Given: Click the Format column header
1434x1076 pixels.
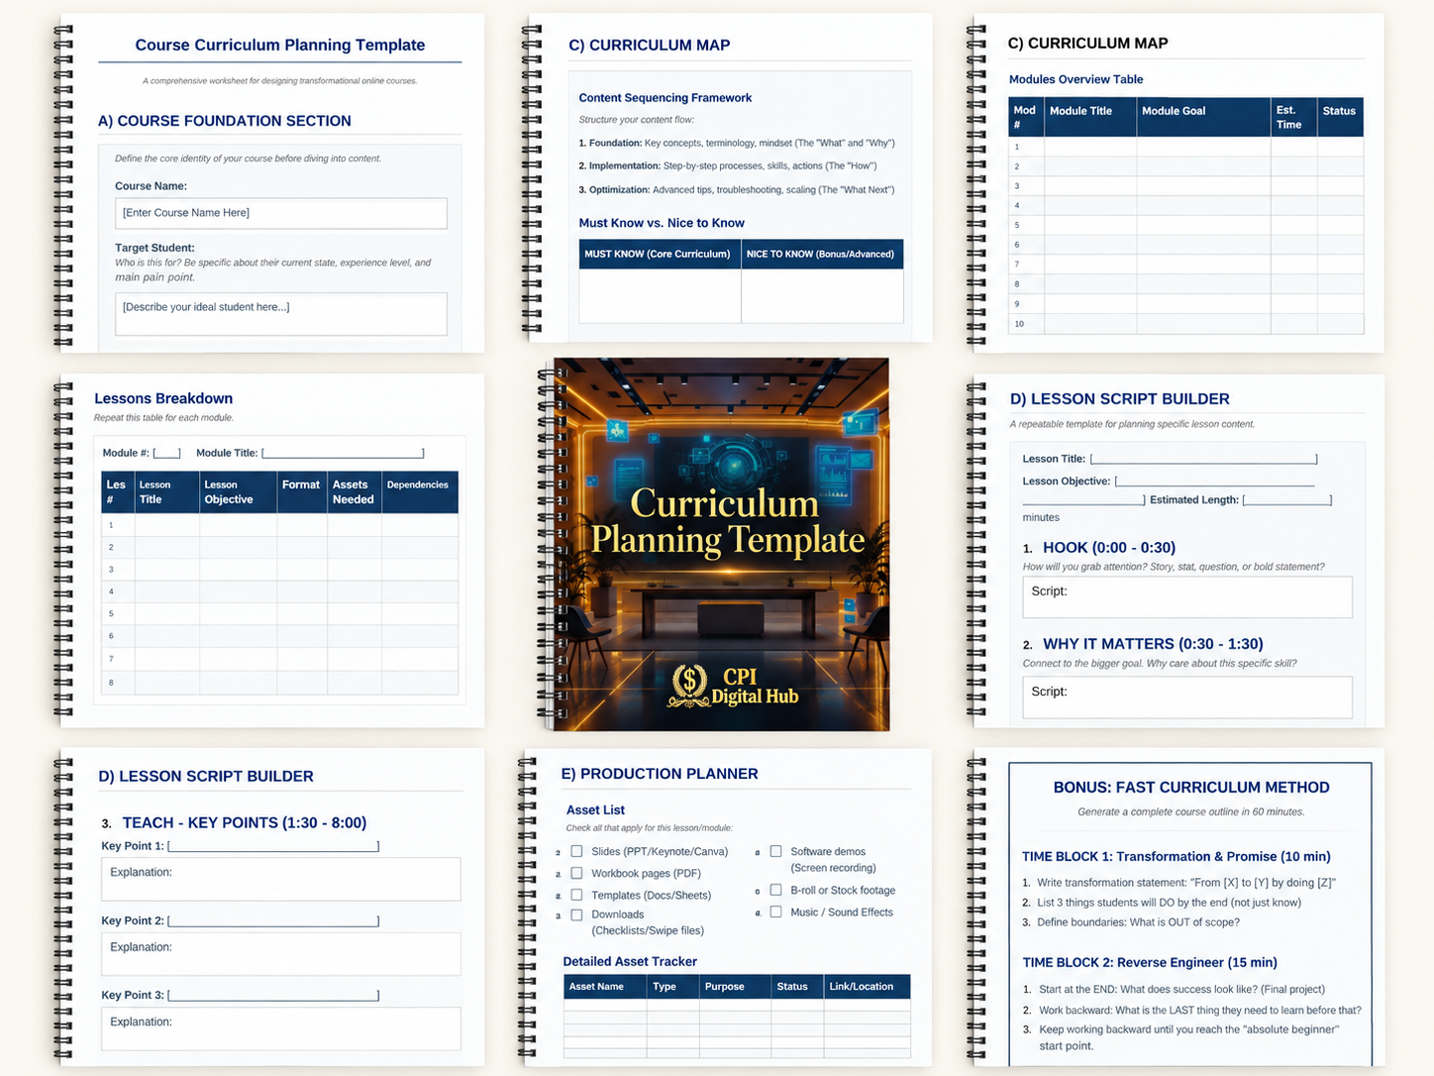Looking at the screenshot, I should pyautogui.click(x=301, y=492).
